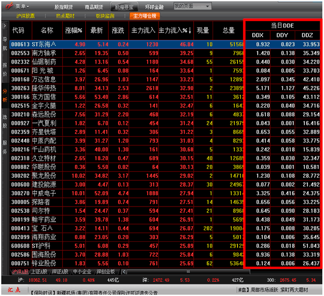Select row 600608 ST沪科
Screen dimensions: 324x296
[165, 246]
